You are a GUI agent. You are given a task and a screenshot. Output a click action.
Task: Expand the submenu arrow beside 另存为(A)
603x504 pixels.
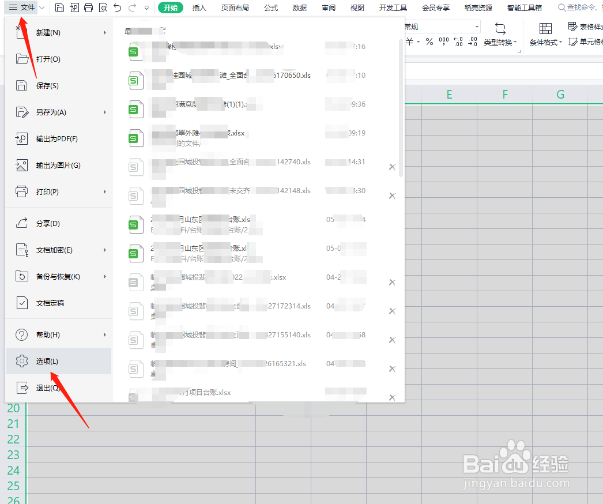104,112
